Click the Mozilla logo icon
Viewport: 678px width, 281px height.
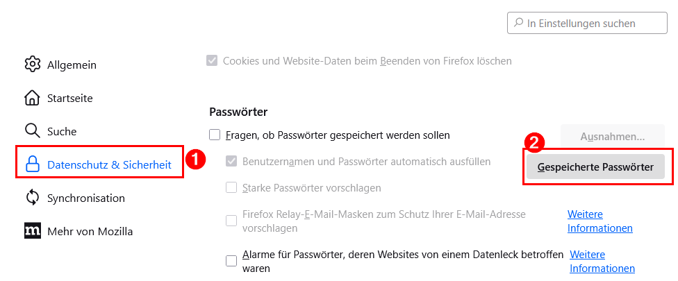(33, 231)
